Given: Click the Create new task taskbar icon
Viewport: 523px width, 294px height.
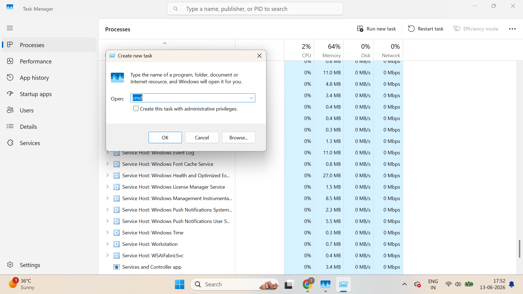Looking at the screenshot, I should [x=343, y=284].
